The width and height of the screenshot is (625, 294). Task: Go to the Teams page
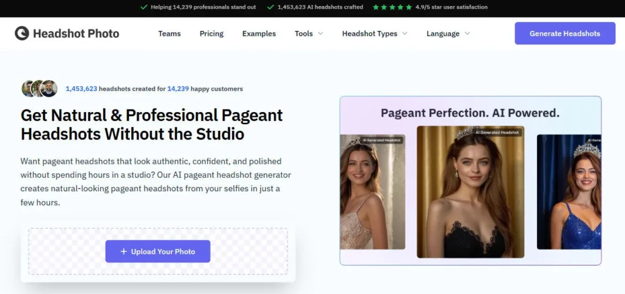pos(169,33)
